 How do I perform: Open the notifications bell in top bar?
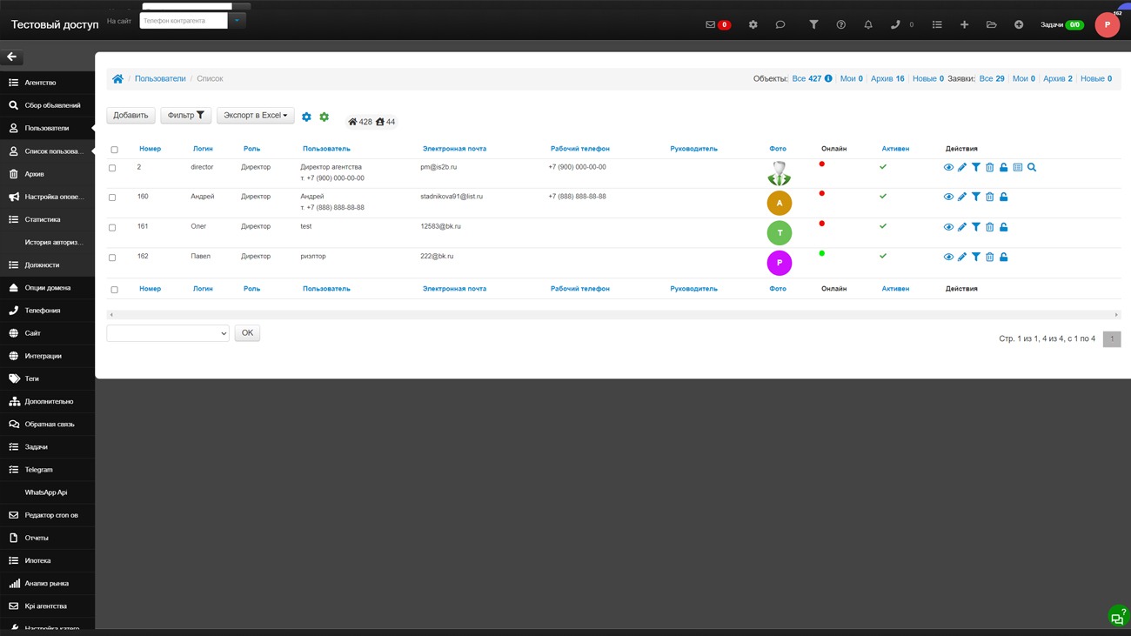tap(867, 25)
